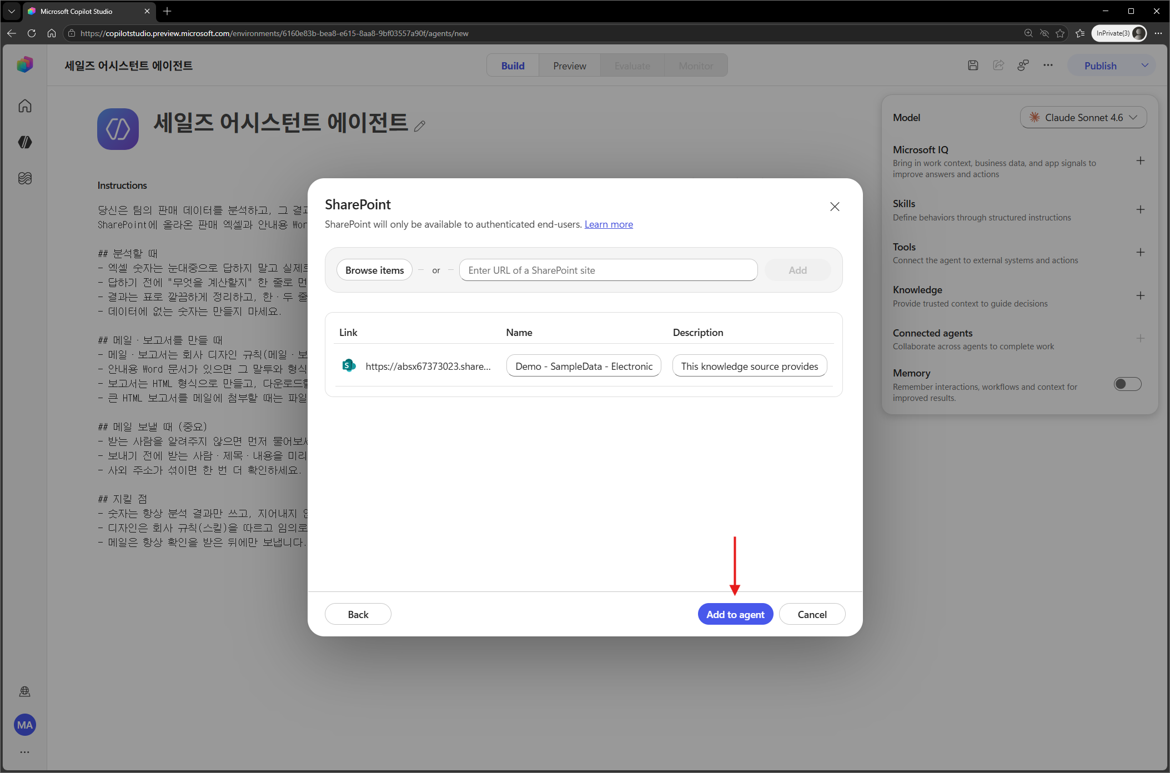The width and height of the screenshot is (1170, 773).
Task: Click Add to agent button
Action: point(735,614)
